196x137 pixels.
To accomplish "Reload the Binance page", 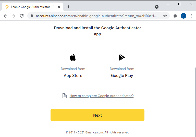I will tap(22, 16).
